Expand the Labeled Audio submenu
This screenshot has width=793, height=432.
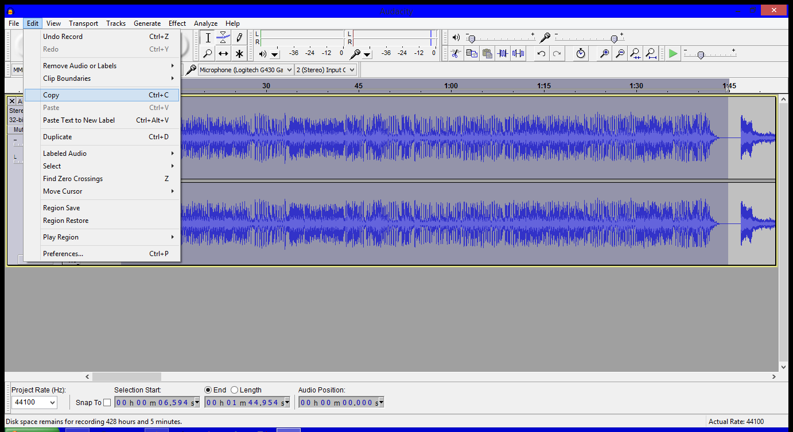[102, 154]
